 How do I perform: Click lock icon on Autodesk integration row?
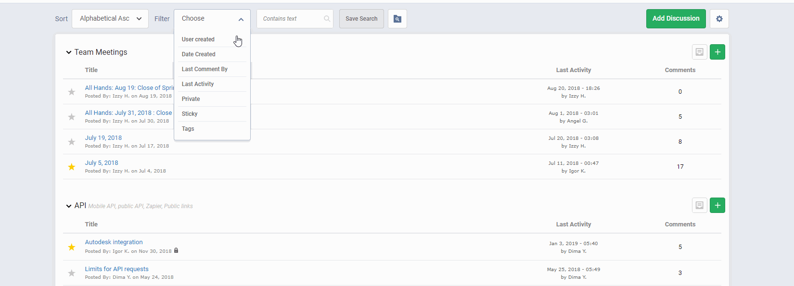pyautogui.click(x=176, y=250)
